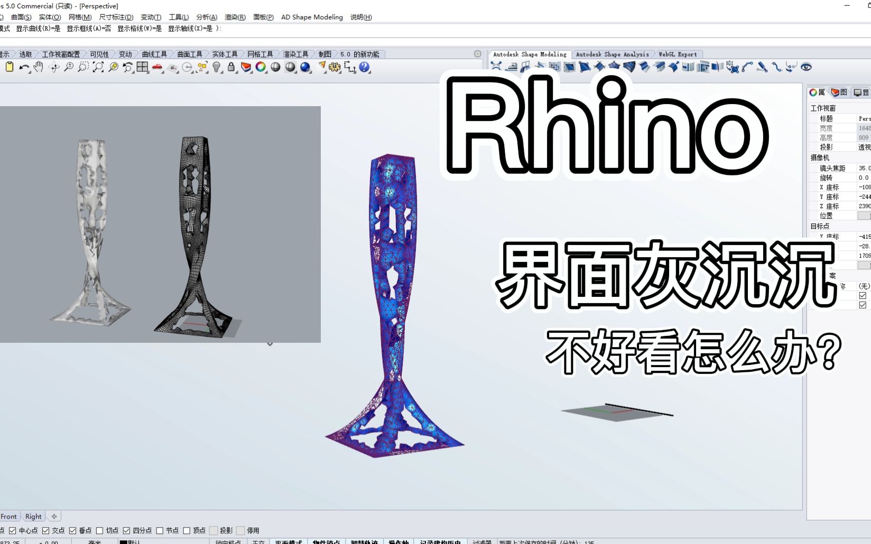Choose the Zoom window tool
Image resolution: width=871 pixels, height=544 pixels.
click(x=84, y=67)
